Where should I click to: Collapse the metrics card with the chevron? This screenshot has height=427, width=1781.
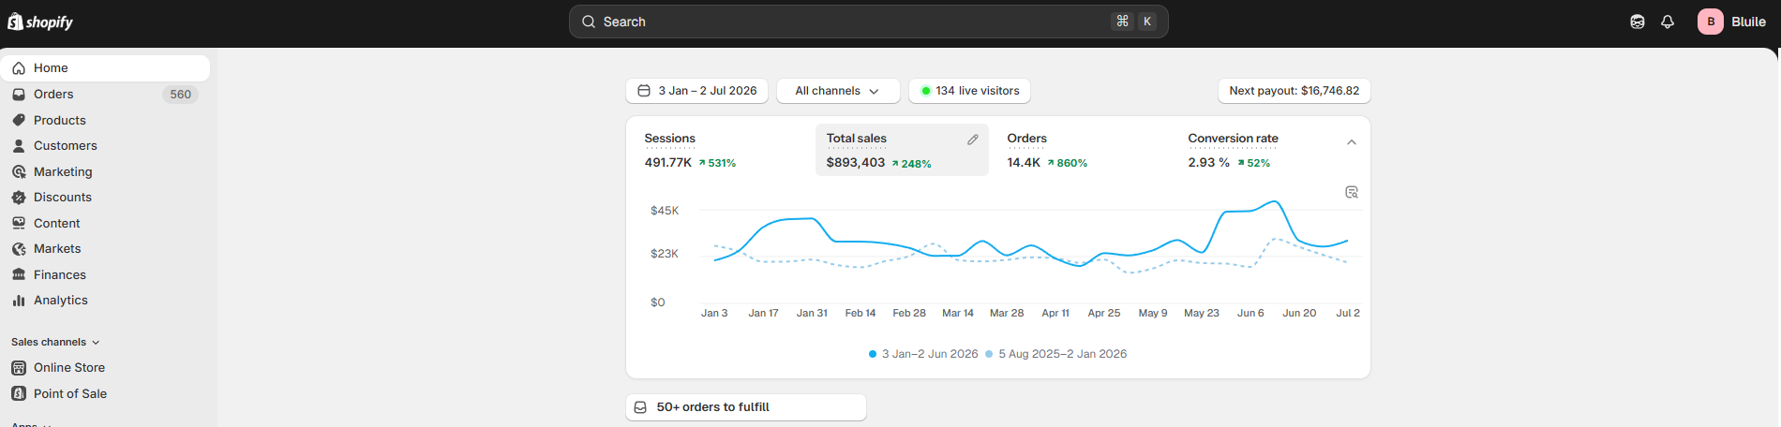click(1352, 142)
